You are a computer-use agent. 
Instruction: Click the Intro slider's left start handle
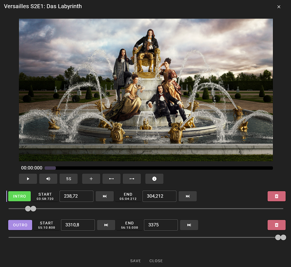[x=28, y=209]
